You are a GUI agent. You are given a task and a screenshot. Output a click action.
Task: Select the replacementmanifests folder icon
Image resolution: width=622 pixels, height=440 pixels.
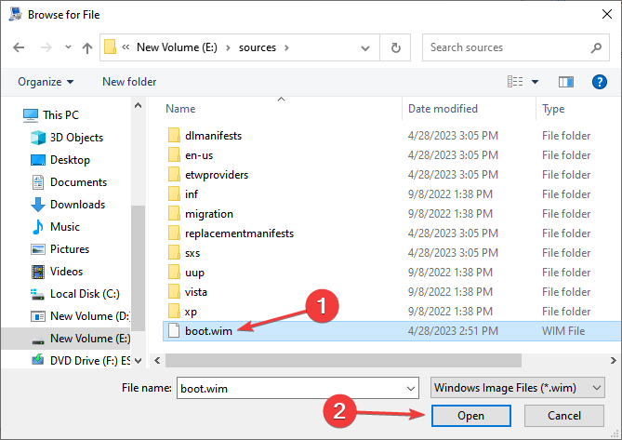click(174, 233)
